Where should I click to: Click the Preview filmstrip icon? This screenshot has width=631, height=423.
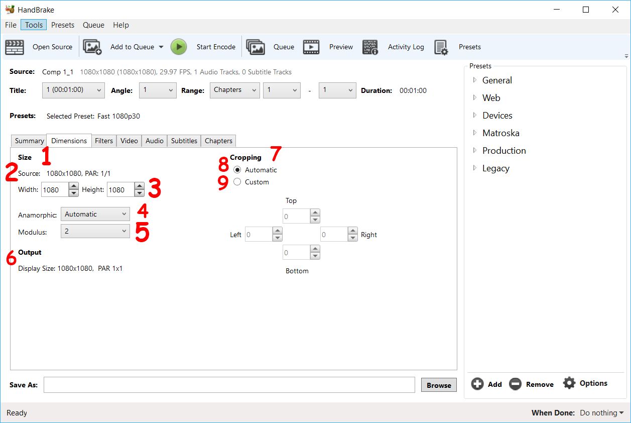point(311,47)
